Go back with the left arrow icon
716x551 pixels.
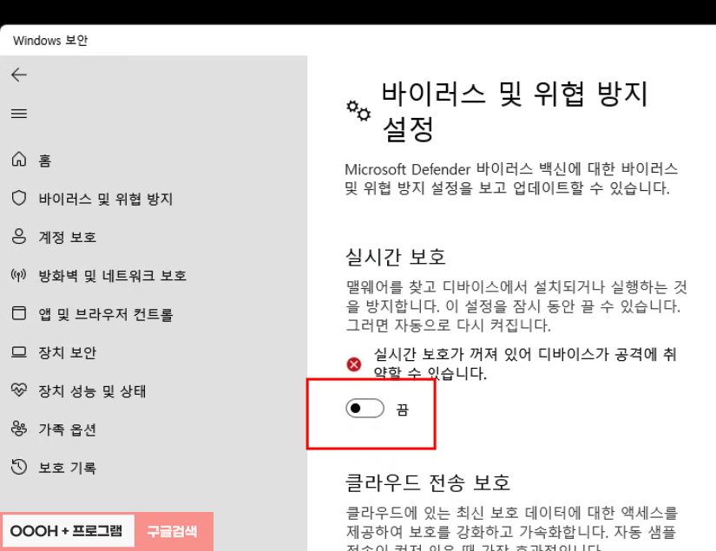(19, 75)
